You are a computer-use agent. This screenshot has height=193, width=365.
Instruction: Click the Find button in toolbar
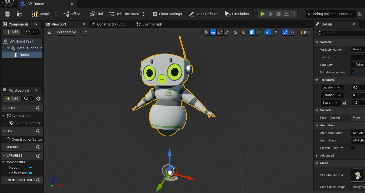[x=97, y=14]
